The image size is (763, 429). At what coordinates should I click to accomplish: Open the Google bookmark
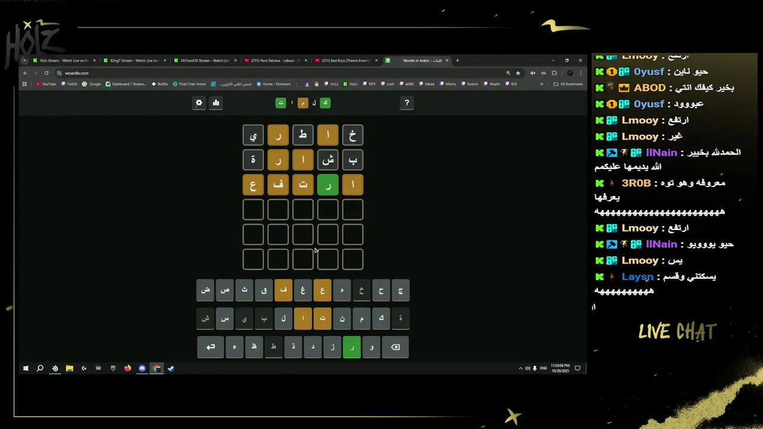tap(92, 84)
